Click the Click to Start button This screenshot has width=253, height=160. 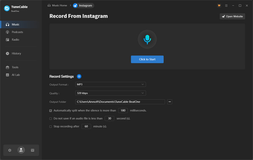[x=147, y=59]
